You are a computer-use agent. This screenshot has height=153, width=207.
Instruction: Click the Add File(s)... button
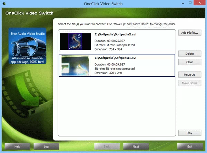[x=190, y=33]
